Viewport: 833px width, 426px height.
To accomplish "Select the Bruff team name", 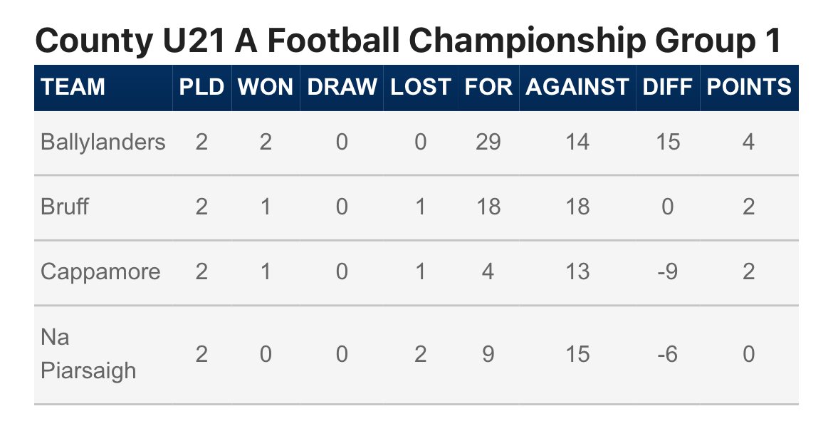I will [65, 207].
